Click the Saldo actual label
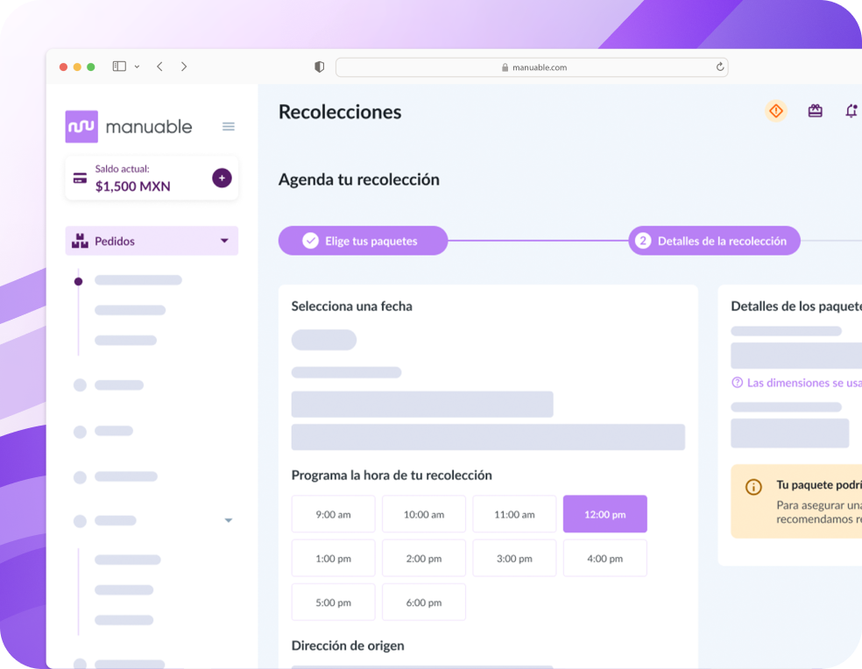The height and width of the screenshot is (669, 862). tap(122, 169)
